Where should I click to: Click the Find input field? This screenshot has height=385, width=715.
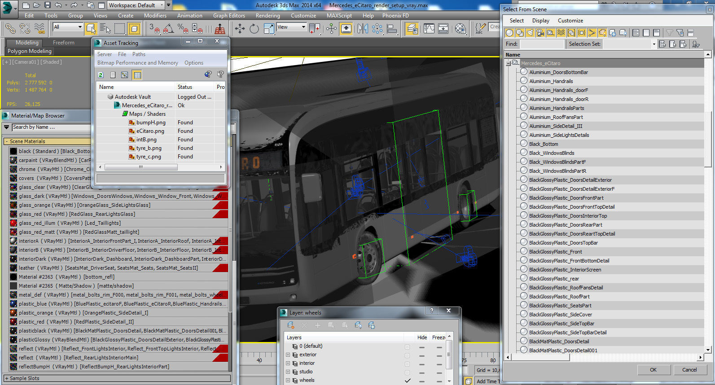(x=542, y=44)
